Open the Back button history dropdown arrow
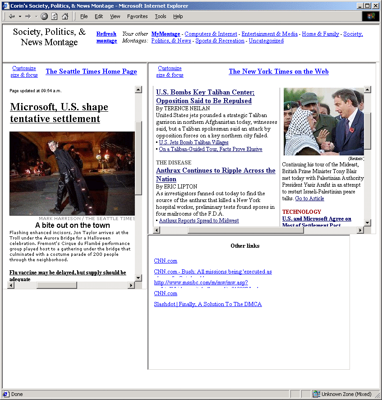This screenshot has height=400, width=382. (20, 16)
